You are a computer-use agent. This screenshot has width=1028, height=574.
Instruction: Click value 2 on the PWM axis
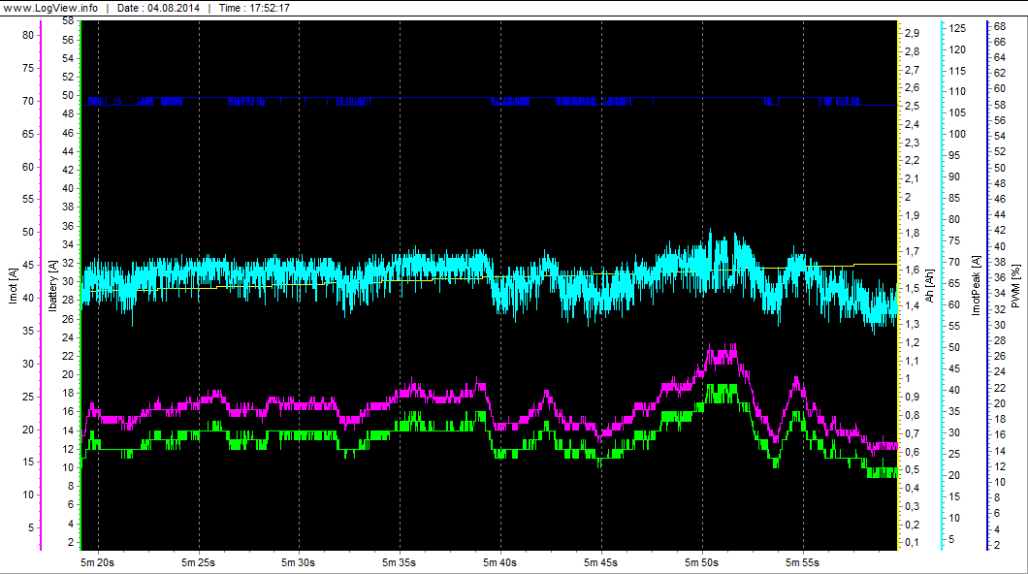pyautogui.click(x=997, y=545)
